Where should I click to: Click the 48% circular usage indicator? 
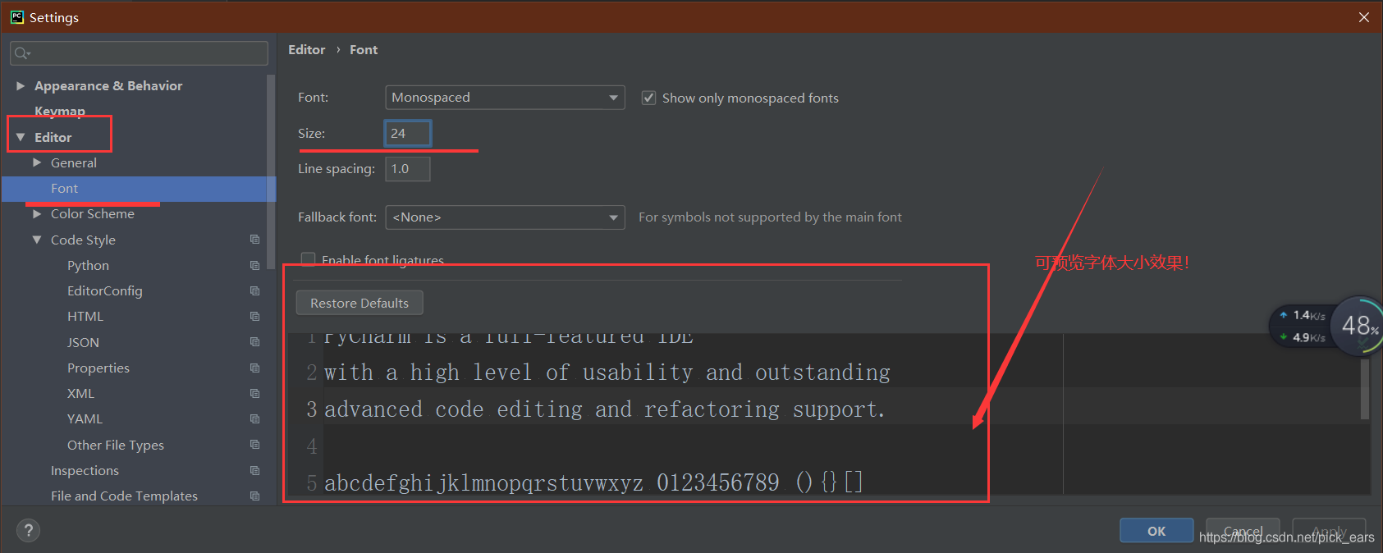click(1358, 326)
